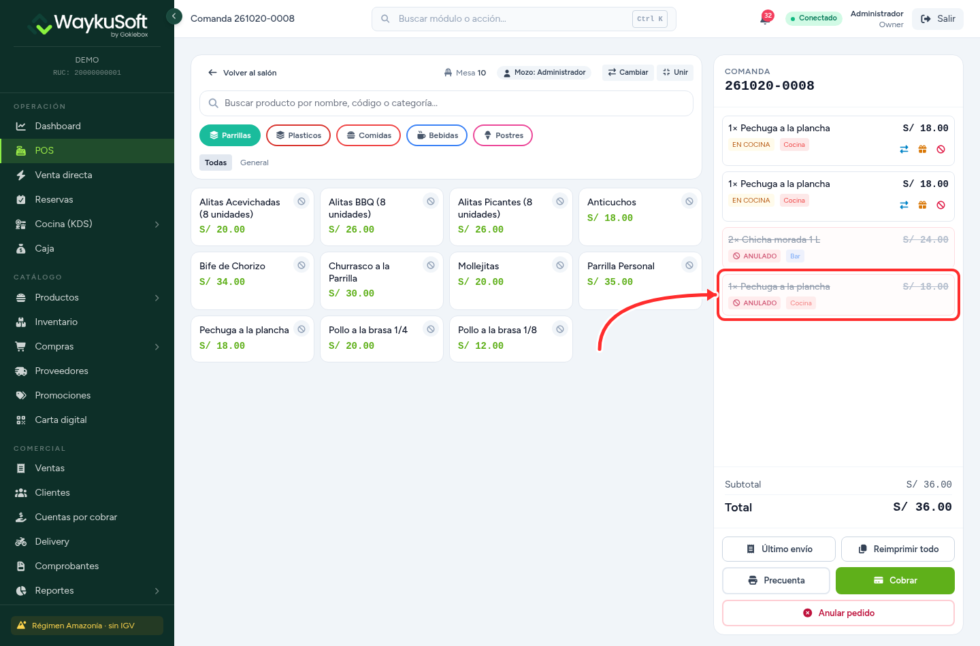Toggle availability of Alitas Acevichadas
The height and width of the screenshot is (646, 980).
pyautogui.click(x=301, y=201)
